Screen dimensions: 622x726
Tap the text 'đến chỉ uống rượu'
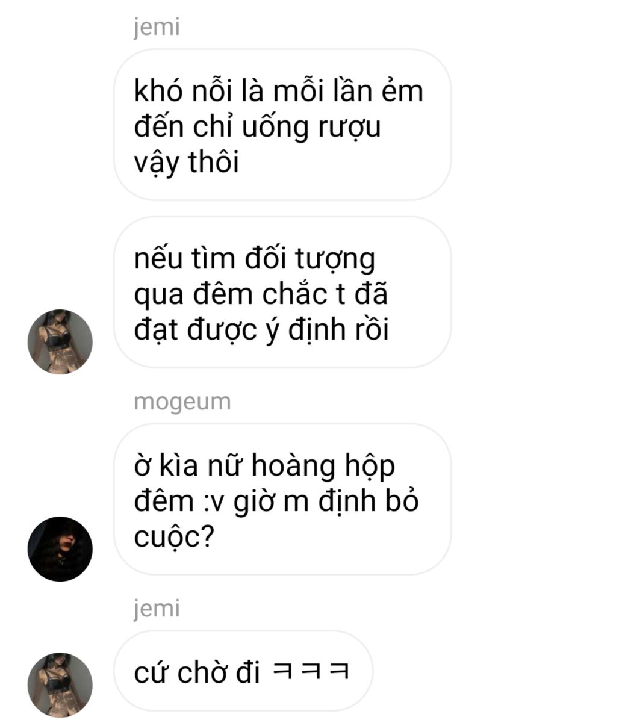point(257,127)
